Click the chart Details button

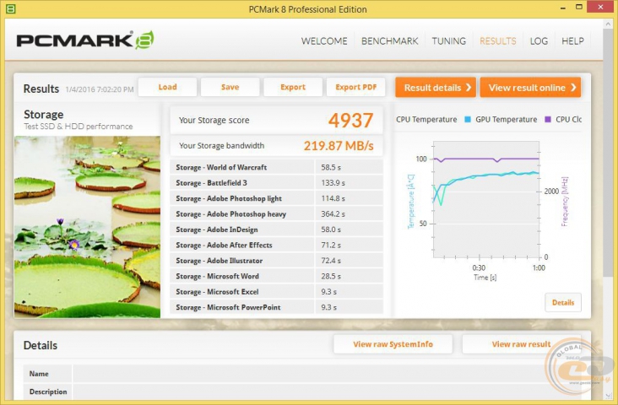coord(563,303)
